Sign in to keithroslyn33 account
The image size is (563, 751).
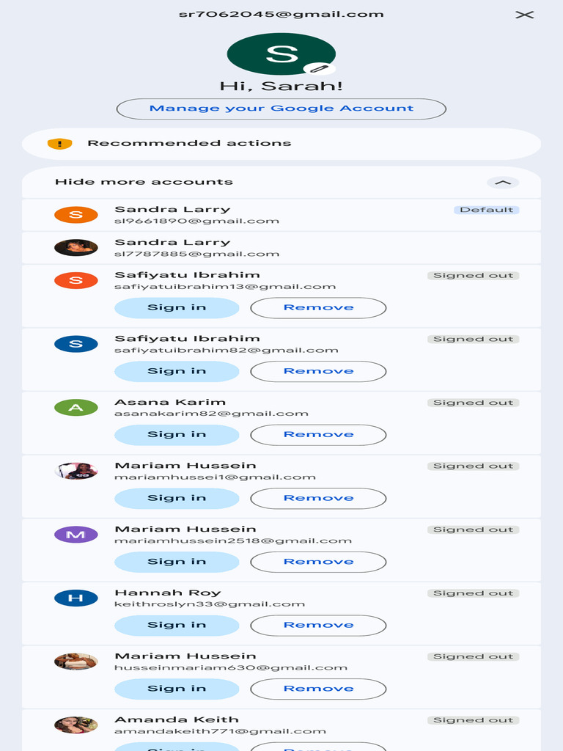point(177,626)
